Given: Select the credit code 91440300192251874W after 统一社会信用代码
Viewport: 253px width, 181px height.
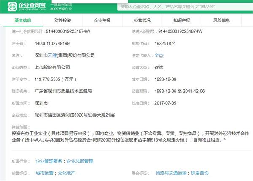Looking at the screenshot, I should pyautogui.click(x=68, y=31).
